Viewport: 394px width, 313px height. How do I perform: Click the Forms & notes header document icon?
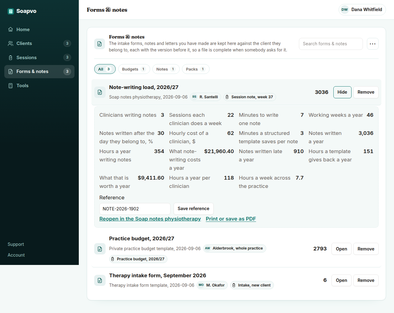click(x=99, y=44)
